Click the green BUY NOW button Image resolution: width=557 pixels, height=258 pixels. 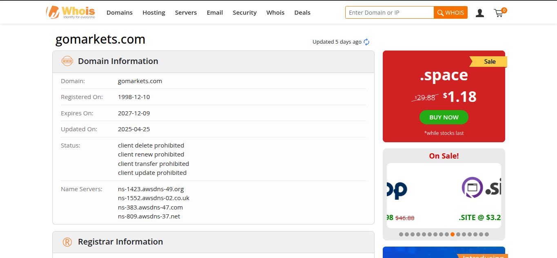[x=444, y=117]
